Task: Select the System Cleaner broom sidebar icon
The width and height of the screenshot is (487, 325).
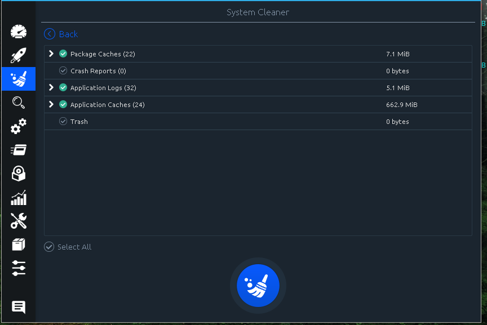Action: (x=19, y=79)
